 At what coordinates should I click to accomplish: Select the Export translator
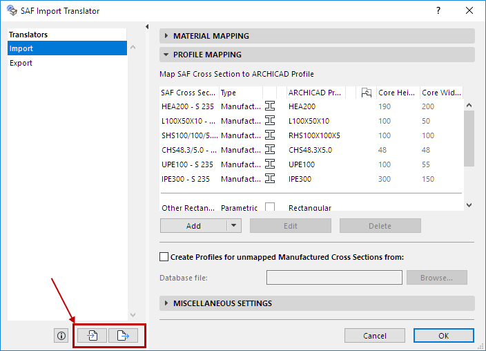67,63
